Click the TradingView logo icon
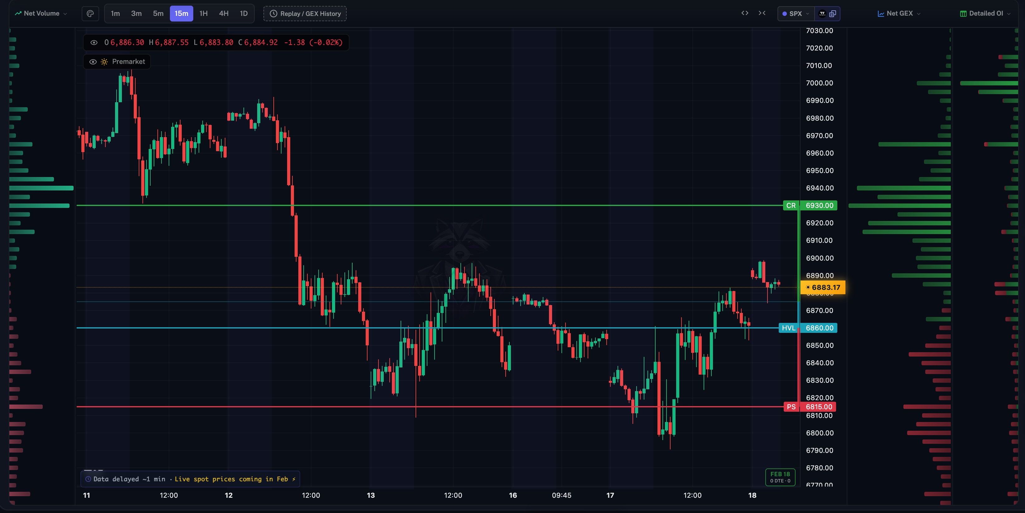 tap(822, 13)
